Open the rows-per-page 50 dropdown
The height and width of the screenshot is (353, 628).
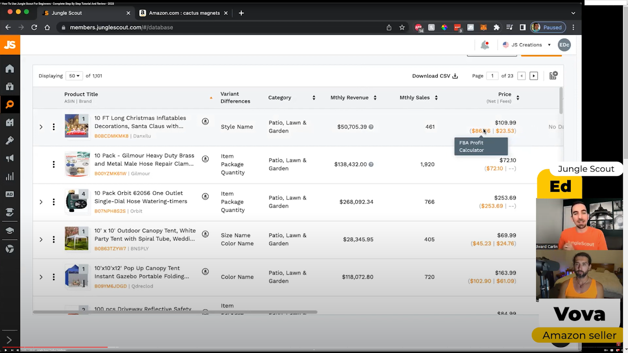pyautogui.click(x=74, y=76)
